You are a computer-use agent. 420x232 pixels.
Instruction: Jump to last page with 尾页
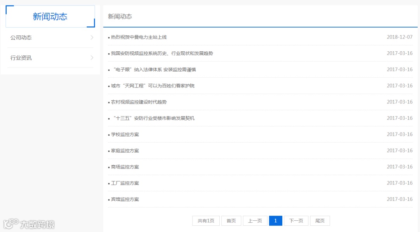click(x=320, y=221)
